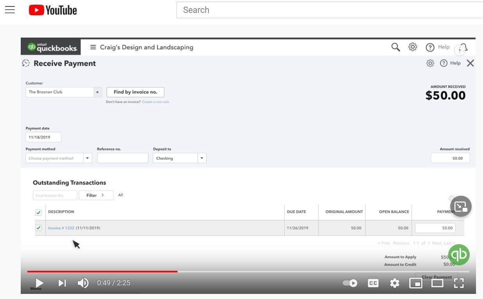This screenshot has height=299, width=483.
Task: Skip to the next video
Action: 62,283
